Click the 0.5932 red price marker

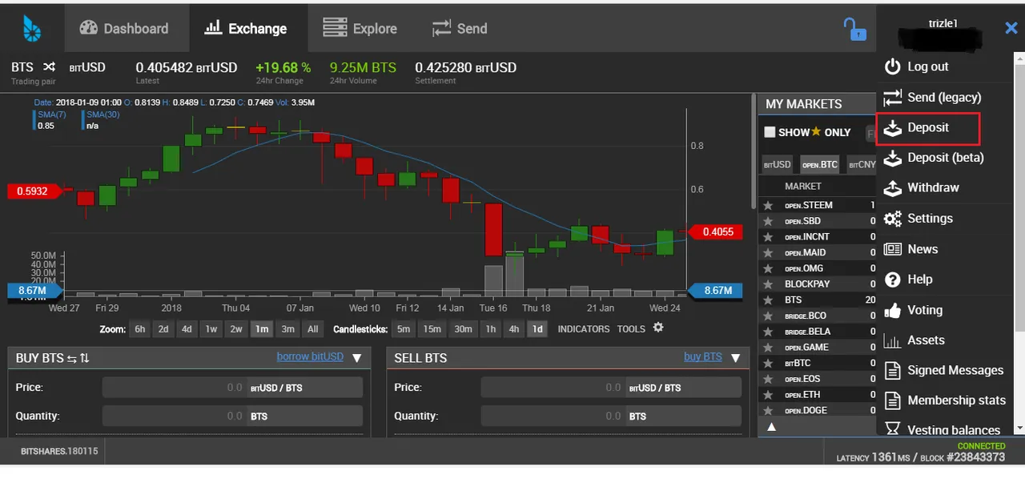coord(35,191)
